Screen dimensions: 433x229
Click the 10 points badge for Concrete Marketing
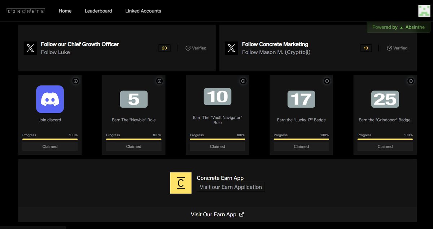click(x=366, y=48)
